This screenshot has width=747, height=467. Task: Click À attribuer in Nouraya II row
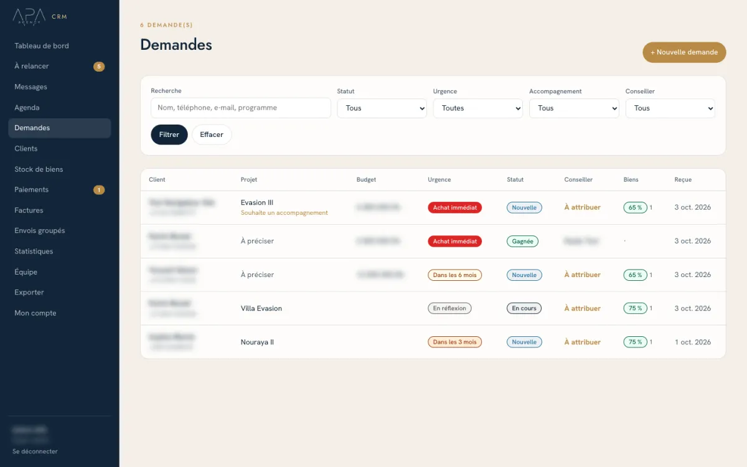tap(582, 342)
